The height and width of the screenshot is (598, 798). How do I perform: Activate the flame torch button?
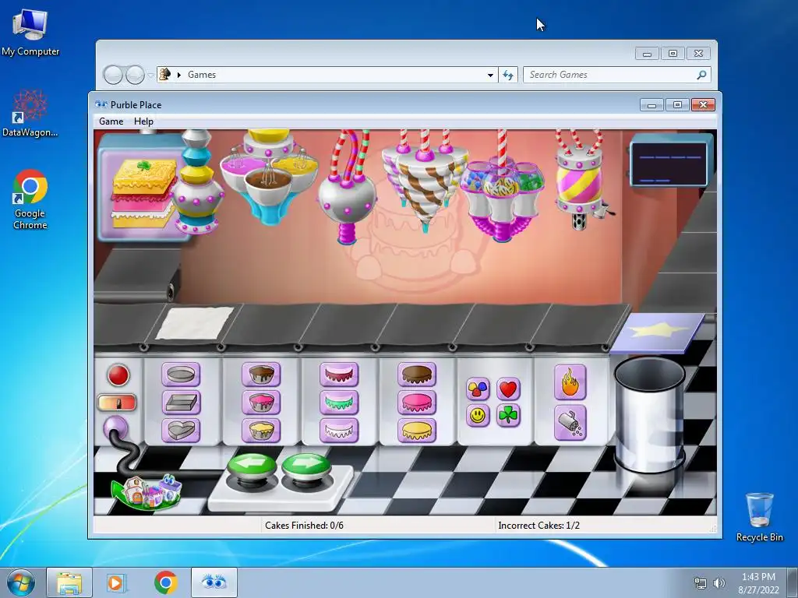[570, 382]
